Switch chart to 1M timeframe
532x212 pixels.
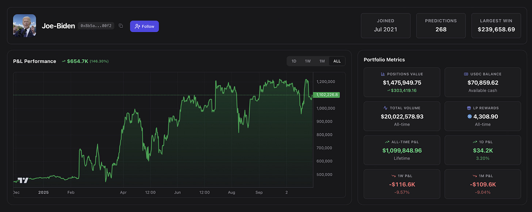point(322,61)
